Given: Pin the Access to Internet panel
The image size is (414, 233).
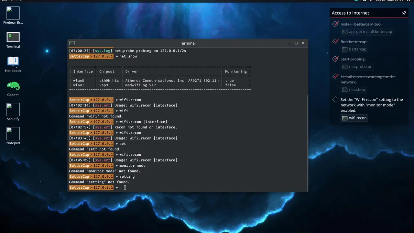Looking at the screenshot, I should [x=404, y=13].
